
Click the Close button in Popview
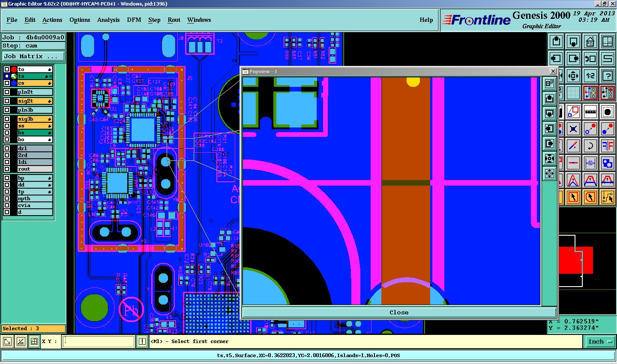[399, 312]
